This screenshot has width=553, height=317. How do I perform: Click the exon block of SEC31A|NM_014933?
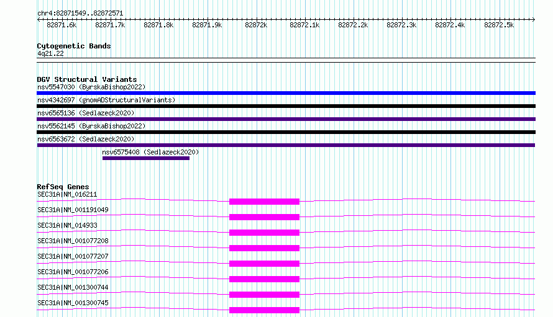[264, 233]
